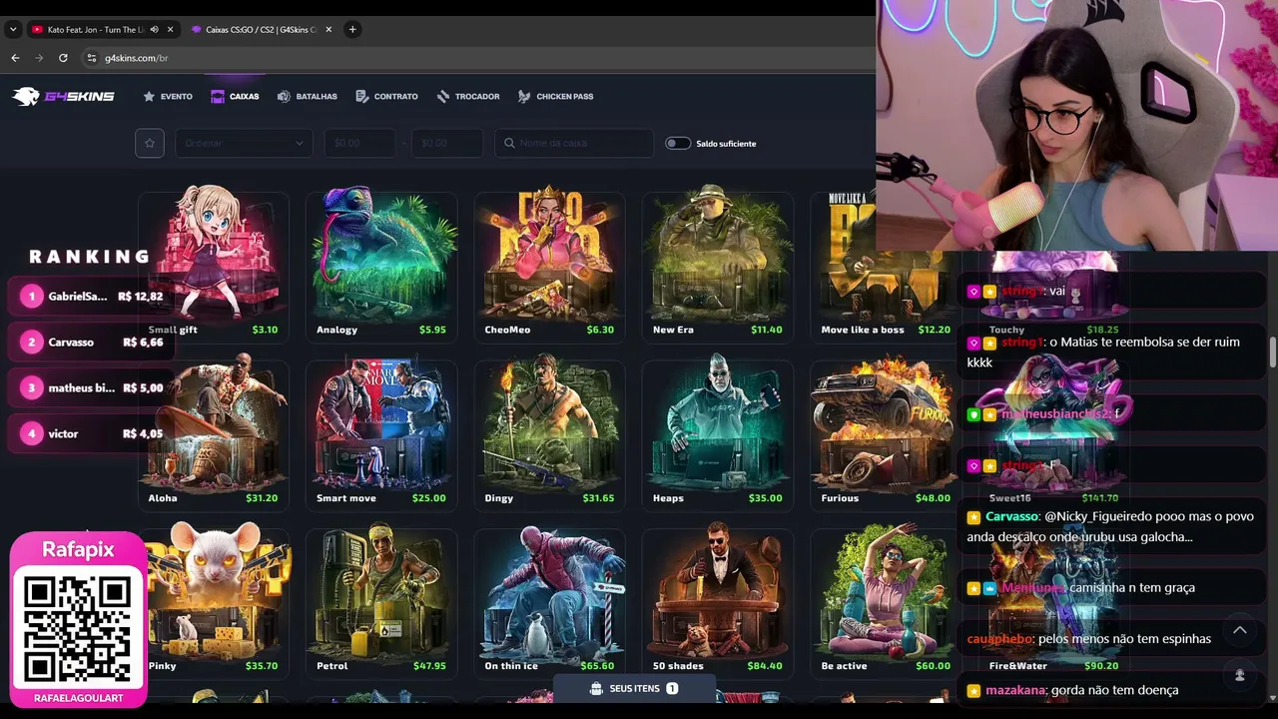Open a new browser tab
The image size is (1278, 719).
point(352,30)
